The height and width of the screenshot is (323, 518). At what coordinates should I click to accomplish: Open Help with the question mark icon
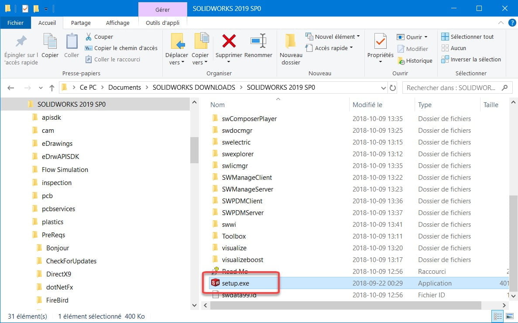pos(512,23)
